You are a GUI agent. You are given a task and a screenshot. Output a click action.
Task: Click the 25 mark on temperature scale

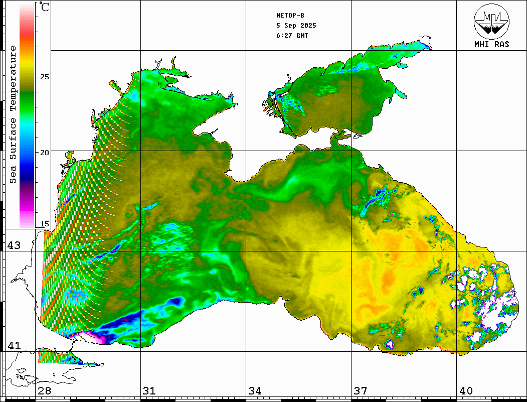44,77
